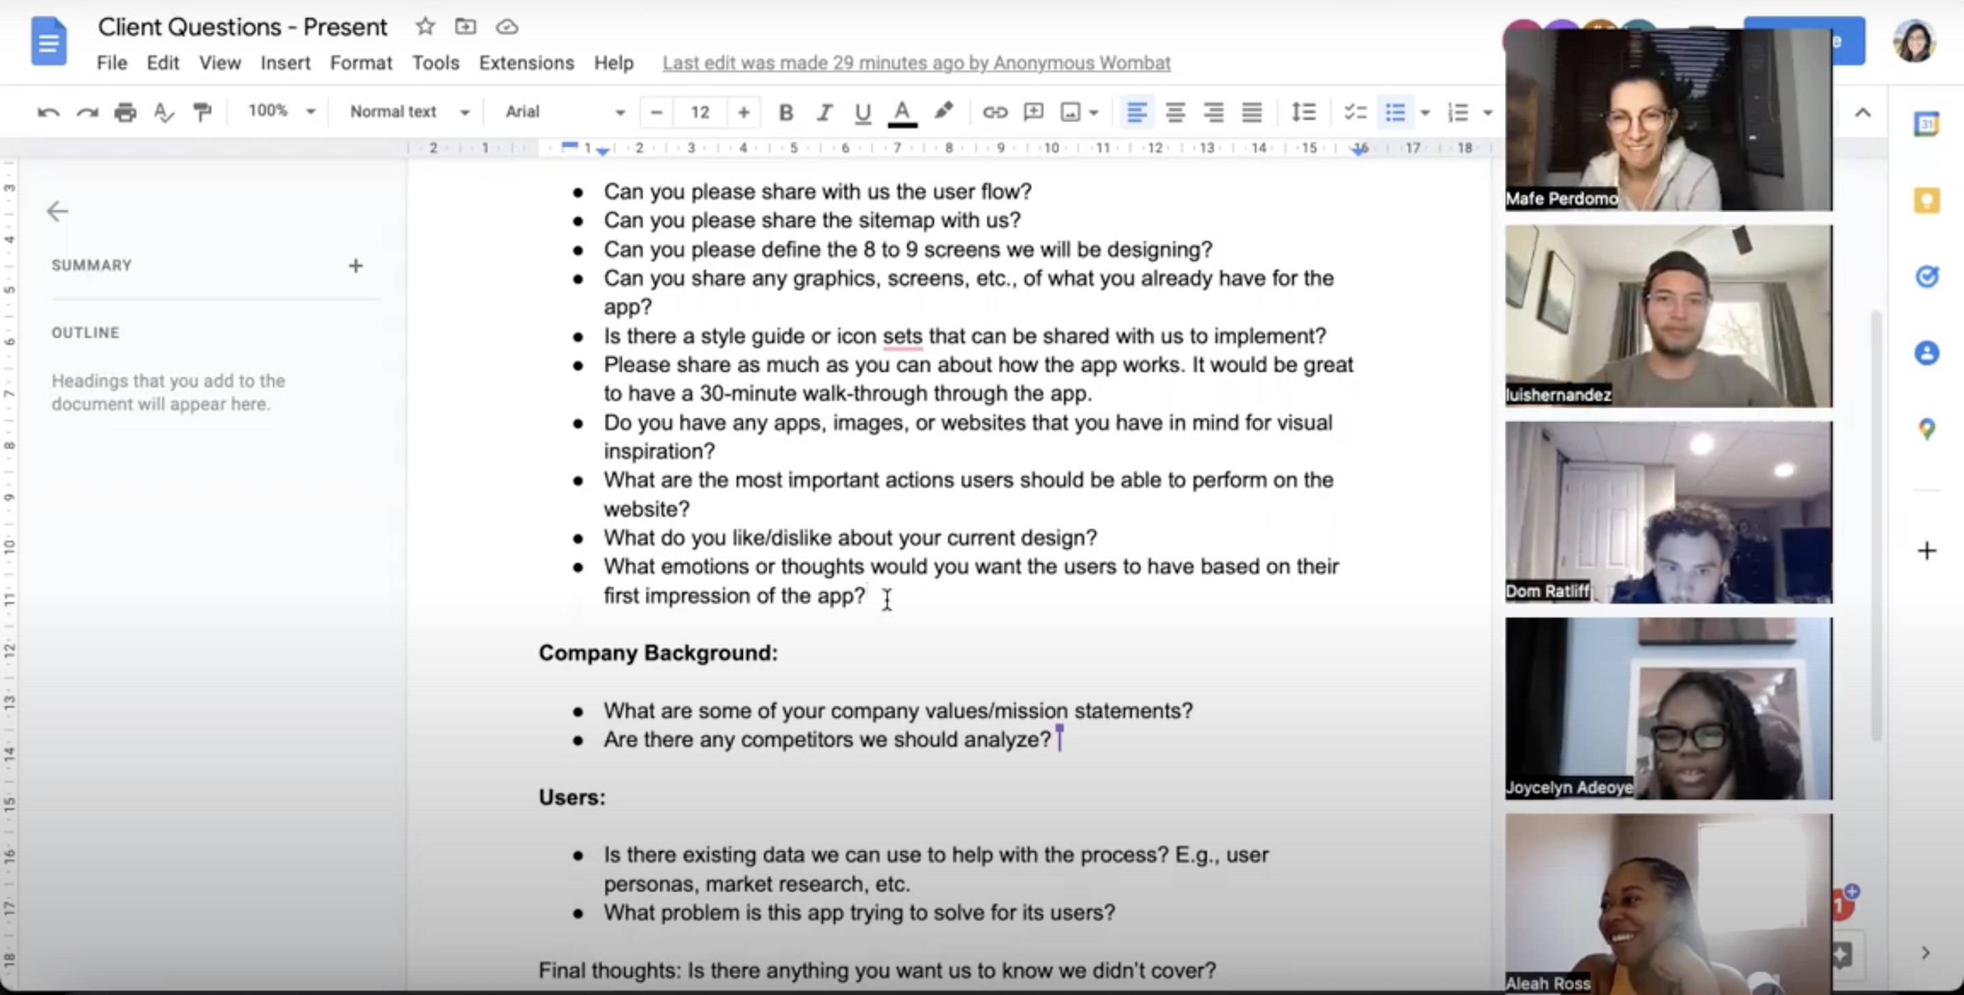The width and height of the screenshot is (1964, 995).
Task: Click the document title Client Questions - Present
Action: tap(243, 27)
